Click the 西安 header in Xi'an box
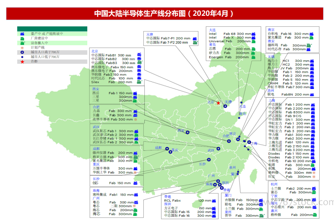This screenshot has height=222, width=334. (x=96, y=89)
